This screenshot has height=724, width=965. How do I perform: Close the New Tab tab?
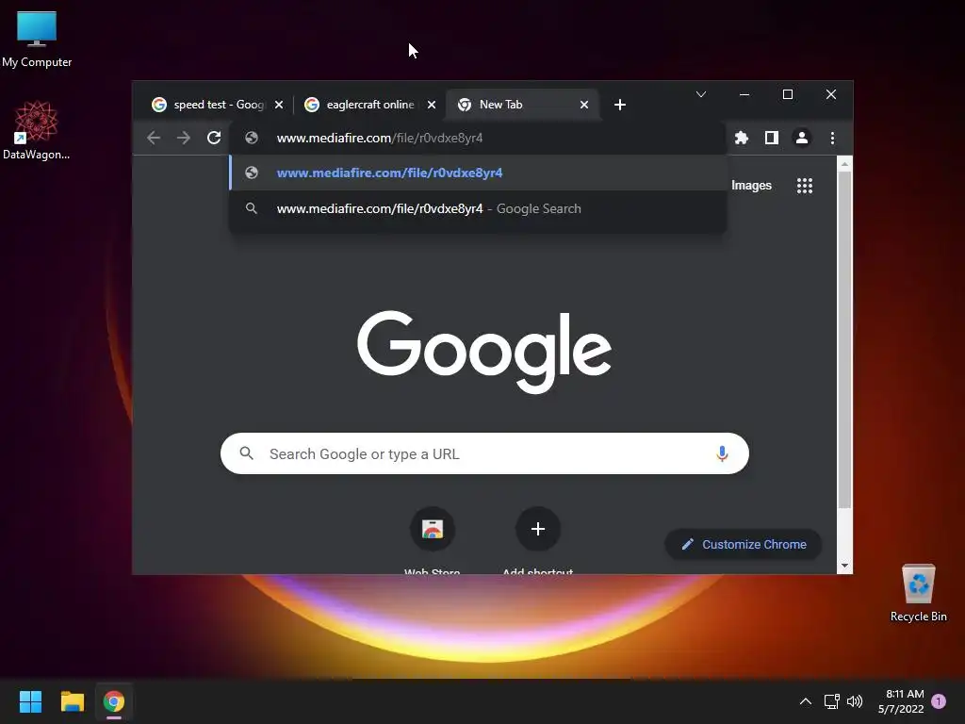click(584, 105)
